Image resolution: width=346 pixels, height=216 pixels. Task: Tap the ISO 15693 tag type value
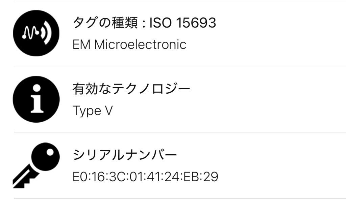point(182,23)
